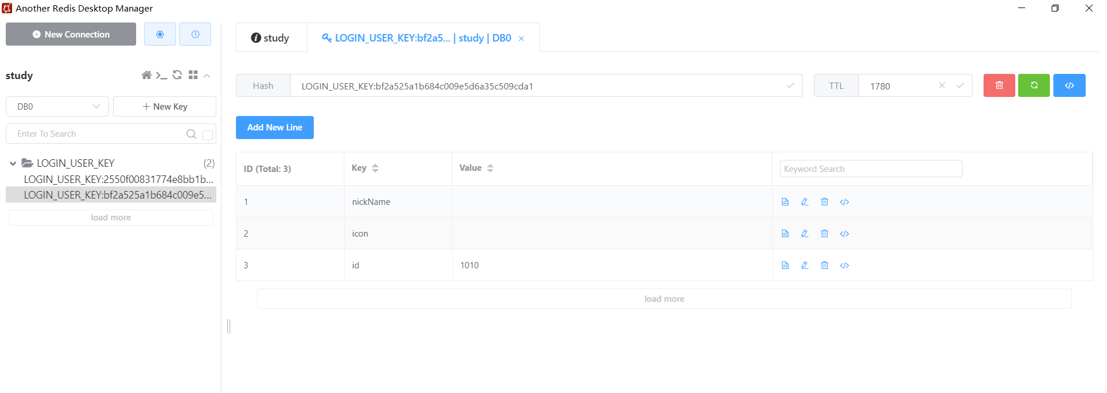Open the Redis console terminal icon

pos(162,75)
